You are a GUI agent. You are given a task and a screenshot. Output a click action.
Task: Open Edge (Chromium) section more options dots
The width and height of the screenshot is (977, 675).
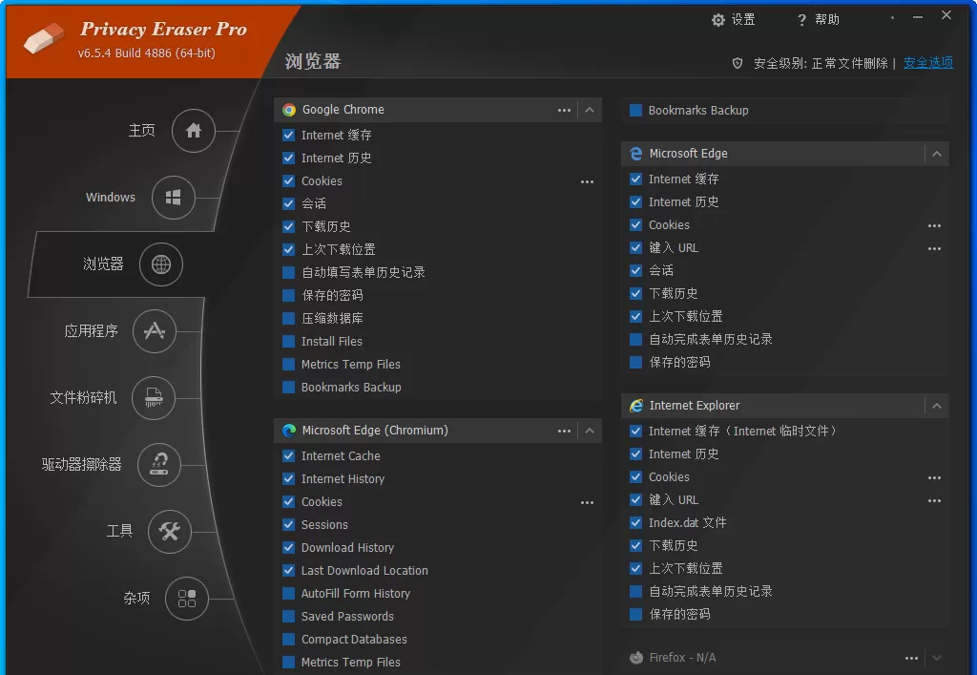point(564,432)
